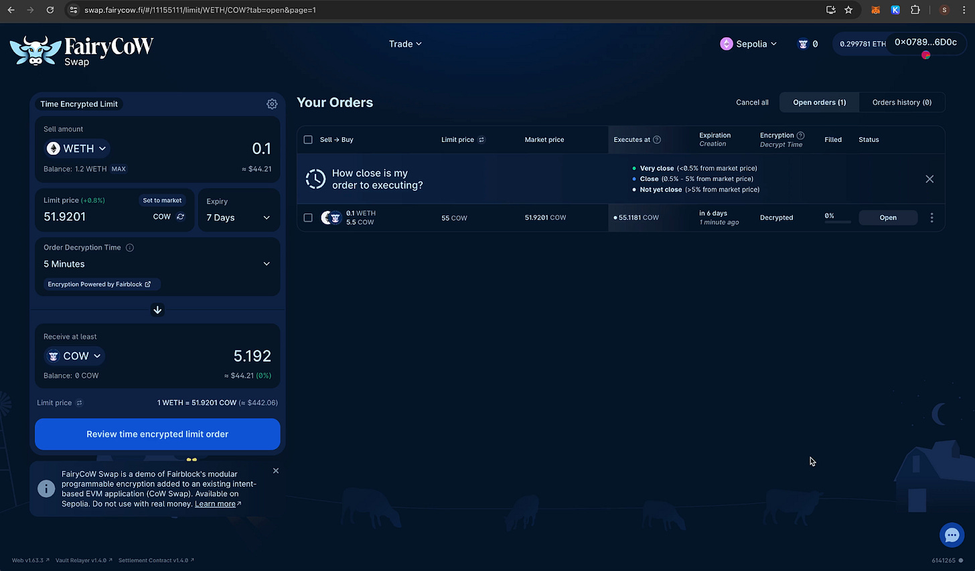Click the WETH/COW token pair icon in order row
Screen dimensions: 975x571
[x=331, y=218]
